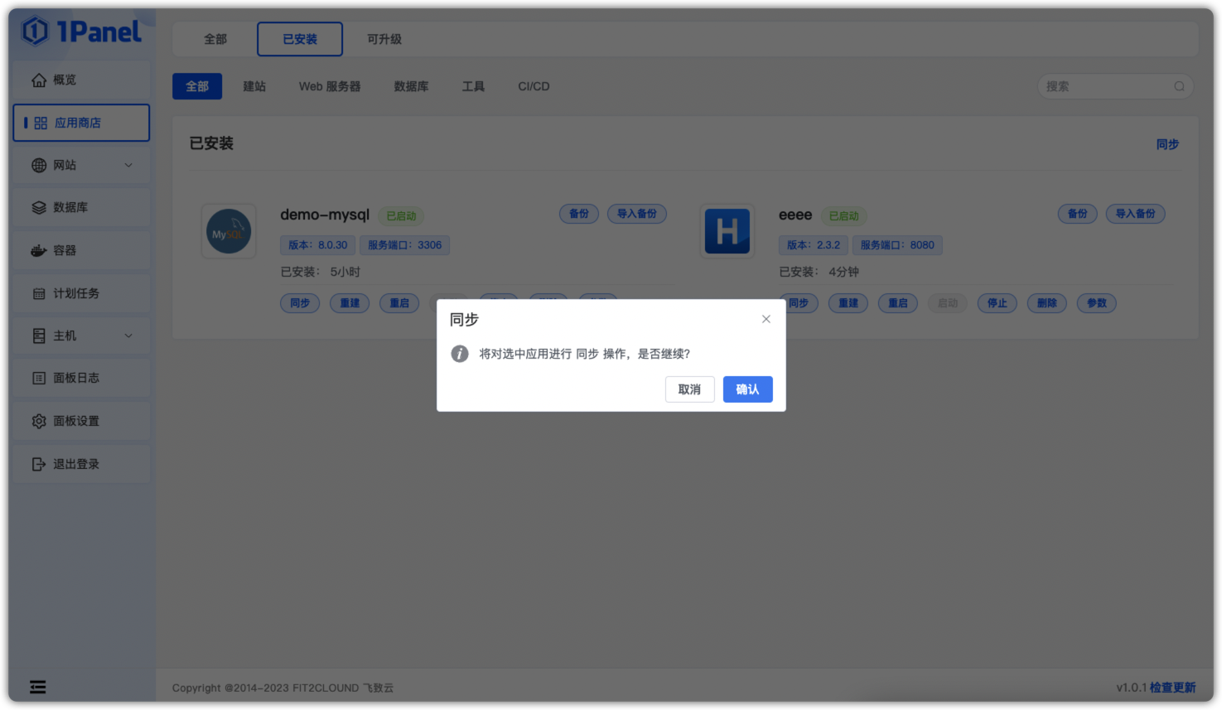Viewport: 1222px width, 710px height.
Task: Open the 容器 container management section
Action: 39,249
